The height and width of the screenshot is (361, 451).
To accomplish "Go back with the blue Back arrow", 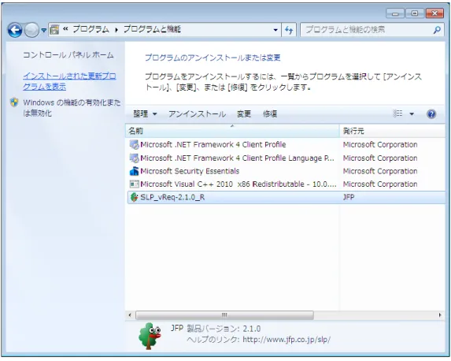I will click(x=15, y=30).
